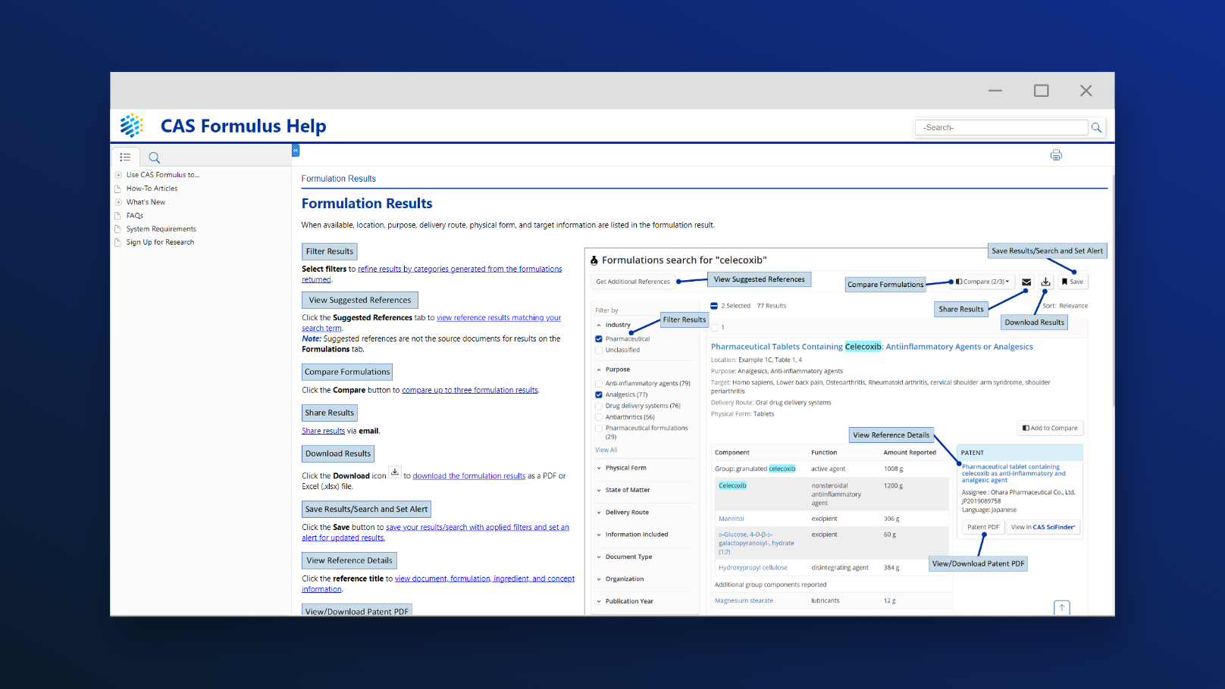Click the 'Formulations search for celecoxib' screenshot image
The image size is (1225, 689).
[846, 430]
